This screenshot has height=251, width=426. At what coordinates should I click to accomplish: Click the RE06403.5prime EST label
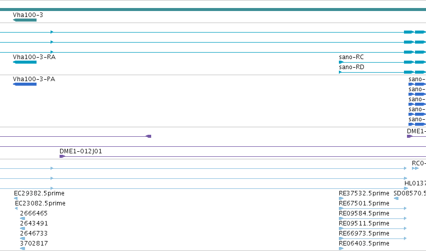click(364, 243)
